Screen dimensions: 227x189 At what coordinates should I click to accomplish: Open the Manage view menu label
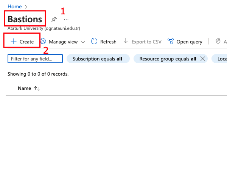point(63,42)
